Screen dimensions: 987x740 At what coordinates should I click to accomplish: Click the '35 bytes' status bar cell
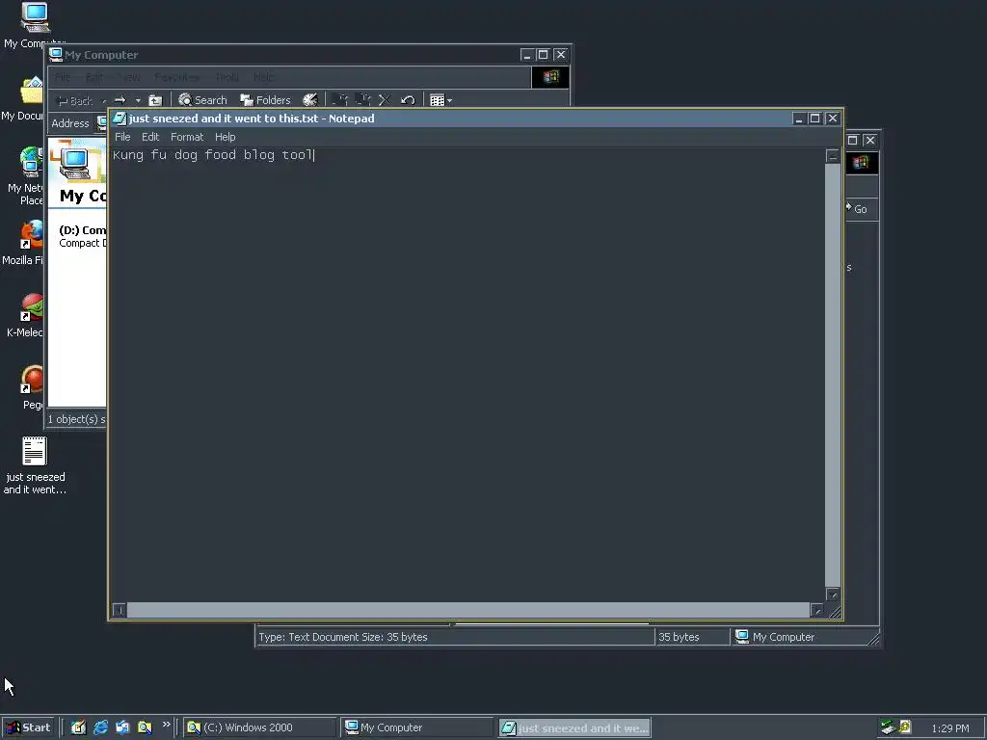pos(692,637)
